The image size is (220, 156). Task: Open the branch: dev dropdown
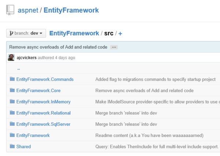point(26,33)
